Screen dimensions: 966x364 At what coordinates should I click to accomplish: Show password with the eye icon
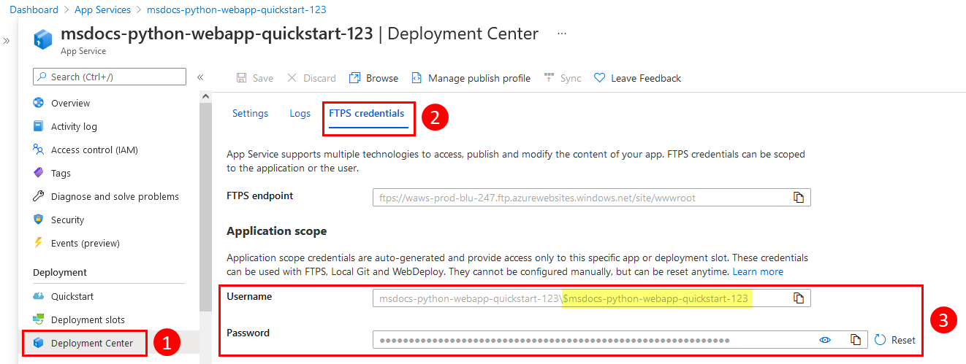(x=826, y=340)
